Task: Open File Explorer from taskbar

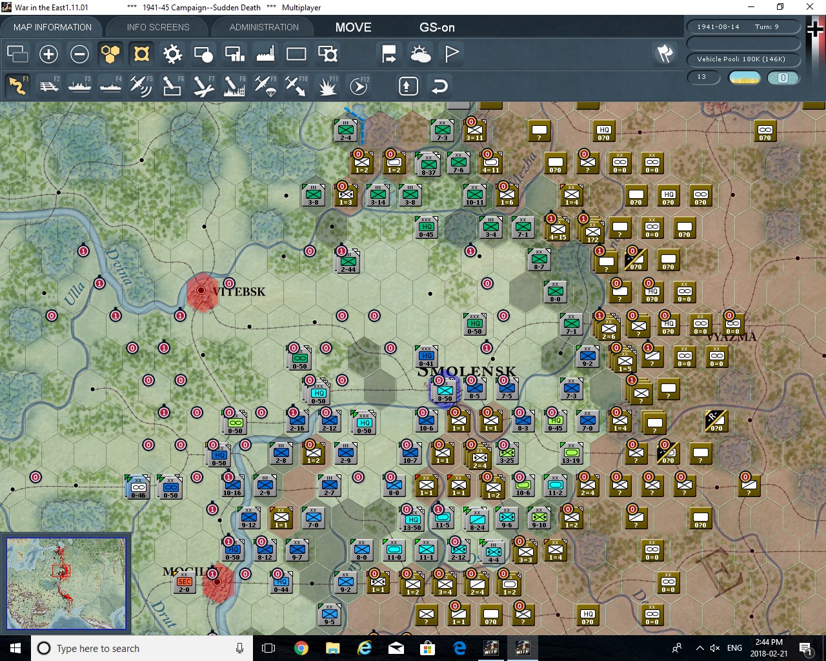Action: (332, 648)
